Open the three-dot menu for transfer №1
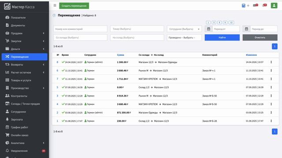This screenshot has height=158, width=282. 271,121
